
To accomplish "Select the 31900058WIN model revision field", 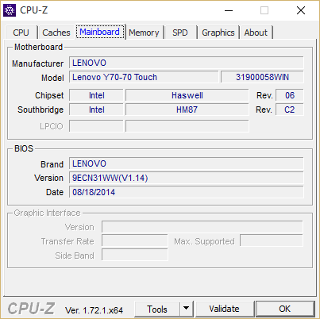I will [262, 77].
